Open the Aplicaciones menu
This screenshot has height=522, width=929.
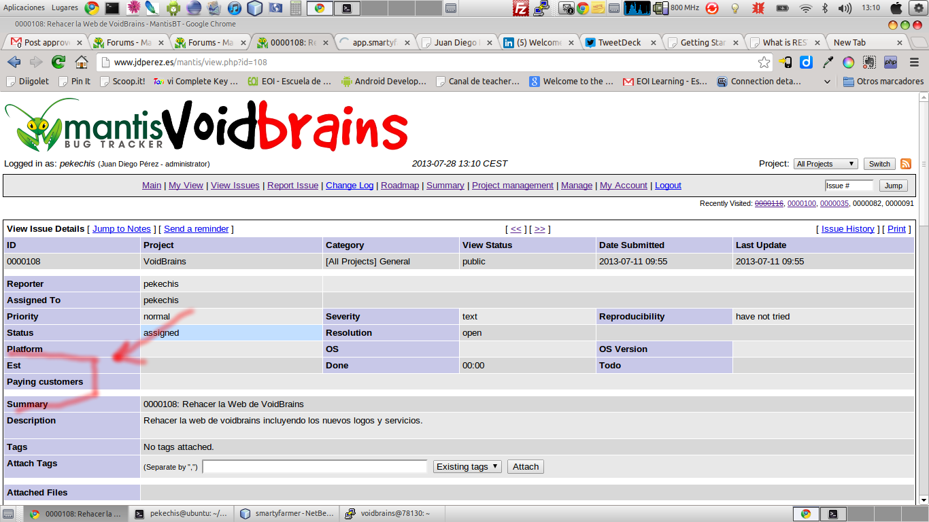click(24, 7)
